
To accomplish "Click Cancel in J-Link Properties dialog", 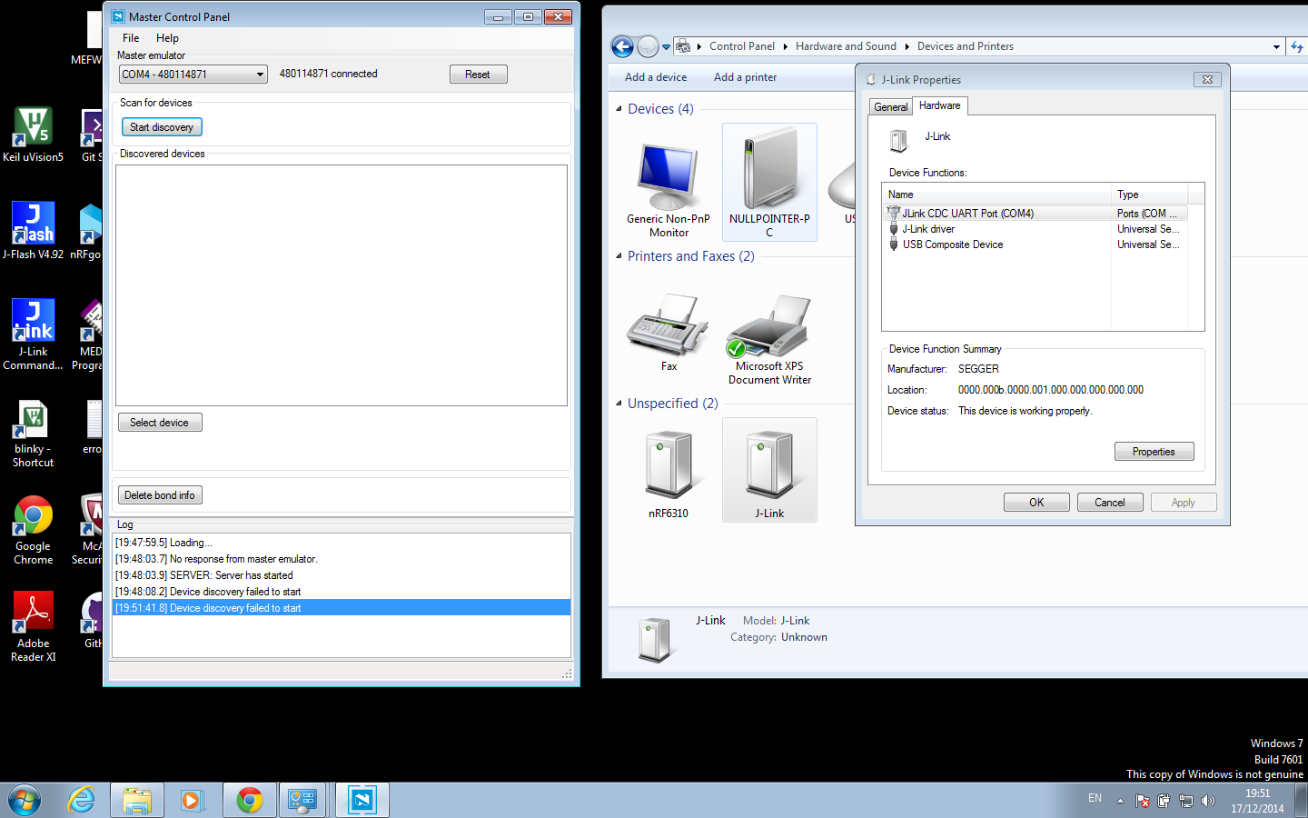I will (1110, 503).
